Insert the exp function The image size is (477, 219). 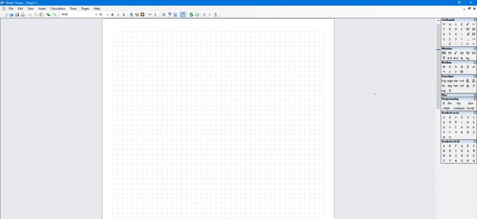pos(444,90)
